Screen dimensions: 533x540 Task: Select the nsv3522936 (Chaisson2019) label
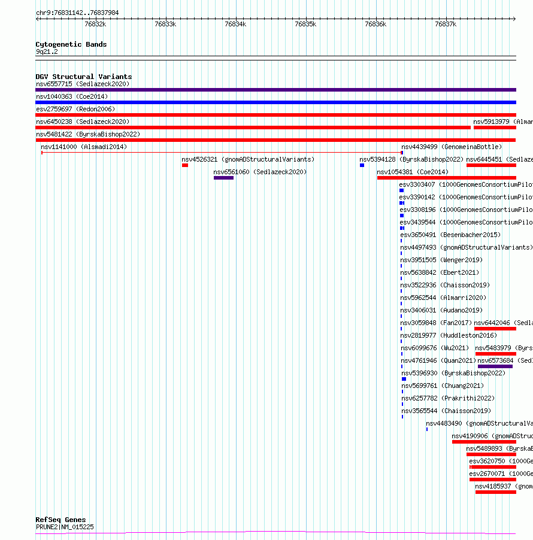(445, 285)
